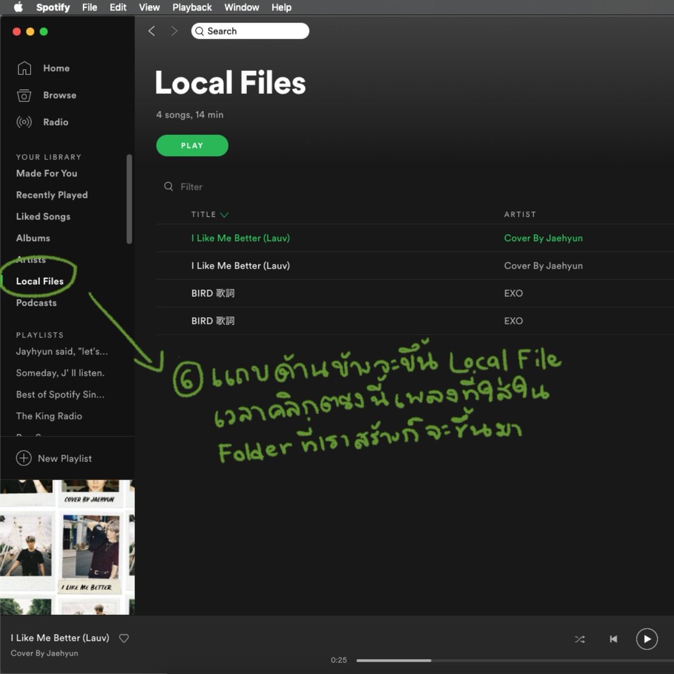Toggle TITLE sort order chevron
The width and height of the screenshot is (674, 674).
coord(224,215)
